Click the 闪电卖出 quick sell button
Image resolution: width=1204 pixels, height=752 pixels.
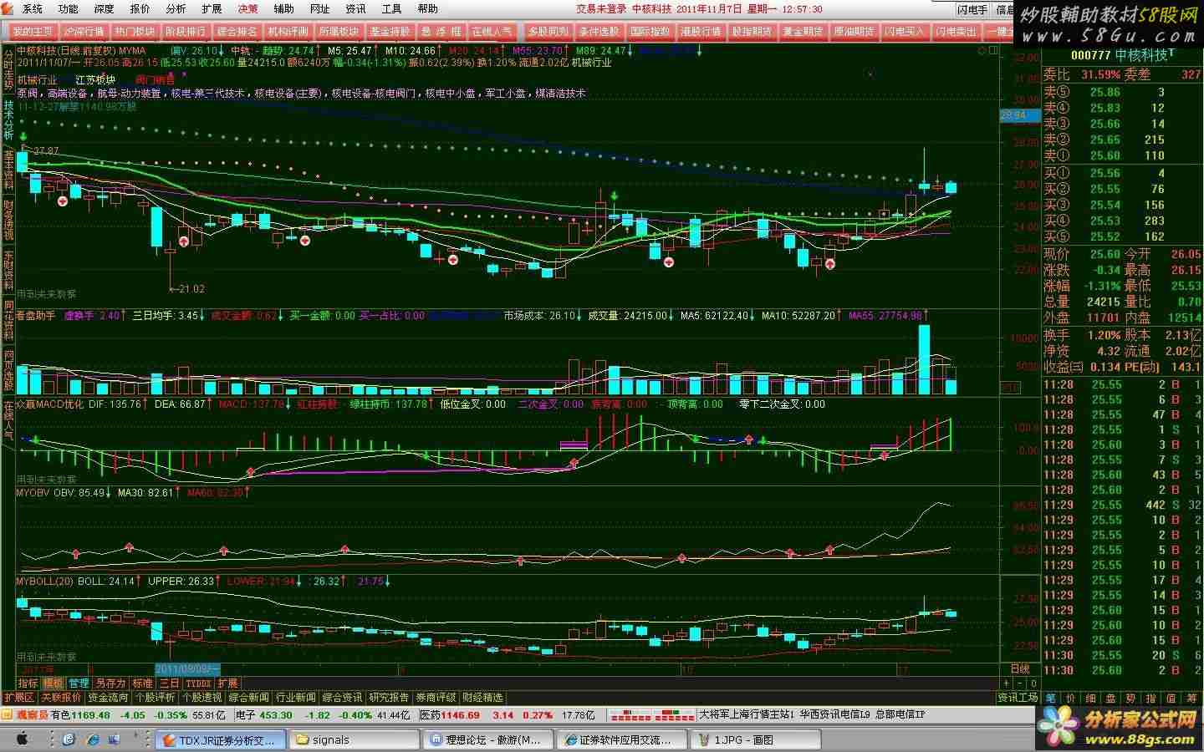(x=957, y=32)
